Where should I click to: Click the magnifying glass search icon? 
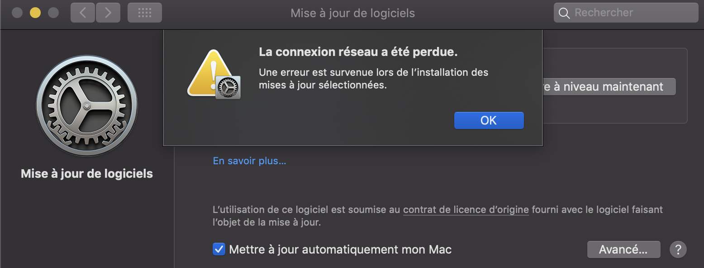pyautogui.click(x=564, y=13)
